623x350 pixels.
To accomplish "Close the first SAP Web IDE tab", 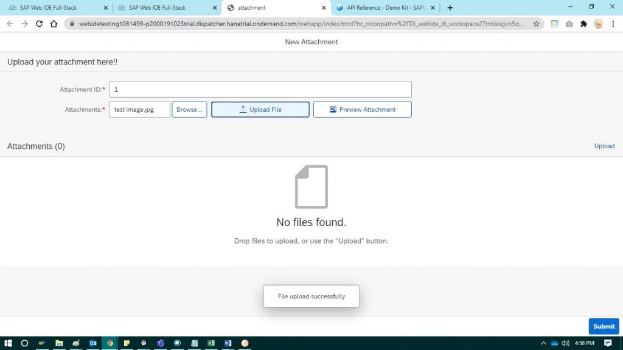I will [x=106, y=7].
